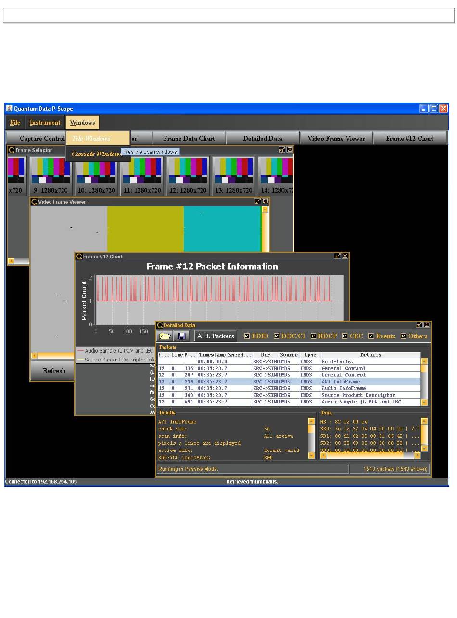This screenshot has height=618, width=457.
Task: Toggle the CEC checkbox
Action: click(344, 336)
